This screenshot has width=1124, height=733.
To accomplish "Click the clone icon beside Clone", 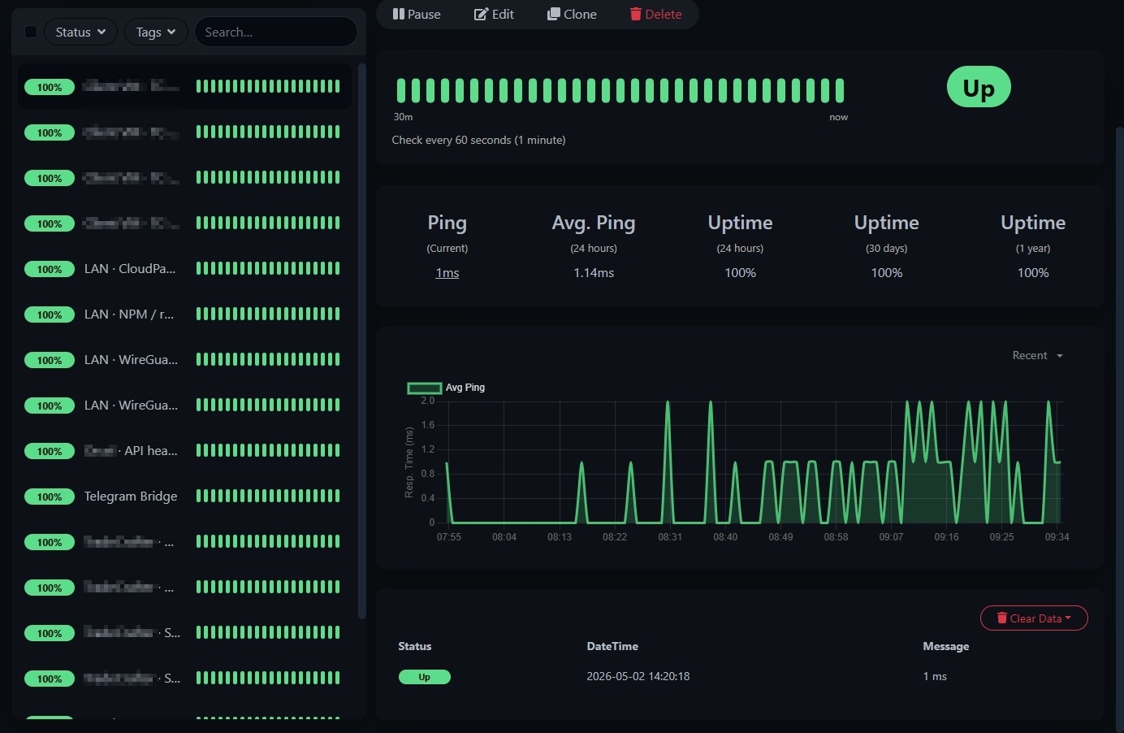I will click(554, 14).
